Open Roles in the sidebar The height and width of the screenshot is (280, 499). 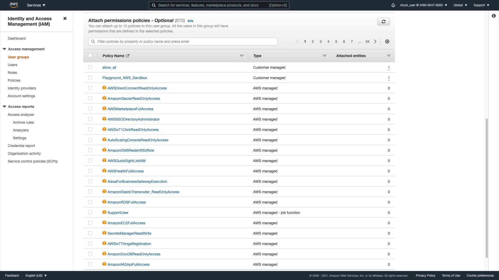(x=12, y=73)
